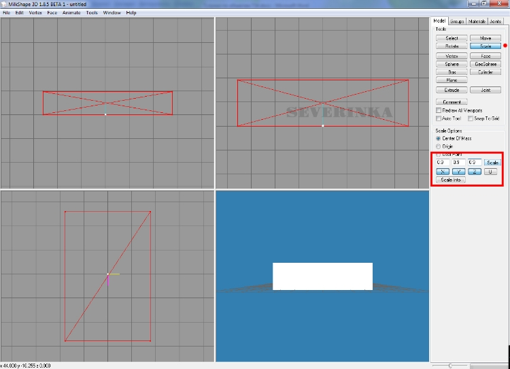Enable the Snap To Grid checkbox
The width and height of the screenshot is (510, 369).
[471, 118]
